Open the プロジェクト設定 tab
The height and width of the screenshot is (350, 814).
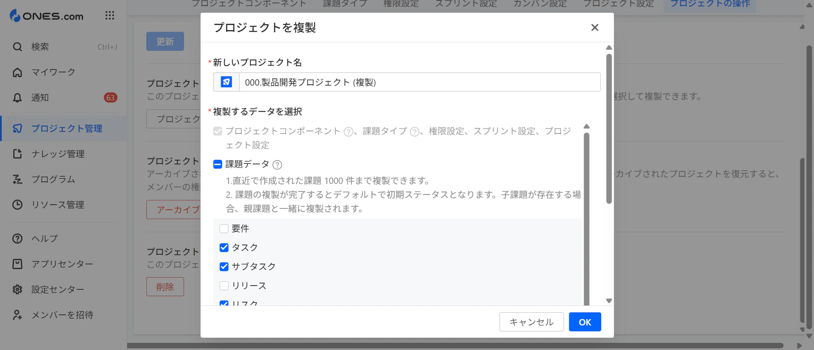click(x=619, y=4)
